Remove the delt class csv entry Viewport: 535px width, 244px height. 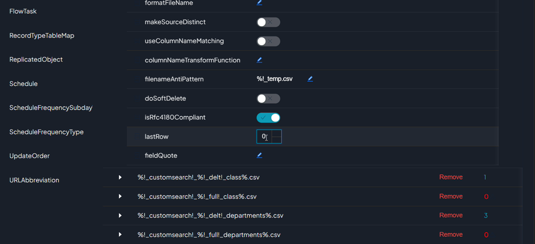(x=451, y=177)
